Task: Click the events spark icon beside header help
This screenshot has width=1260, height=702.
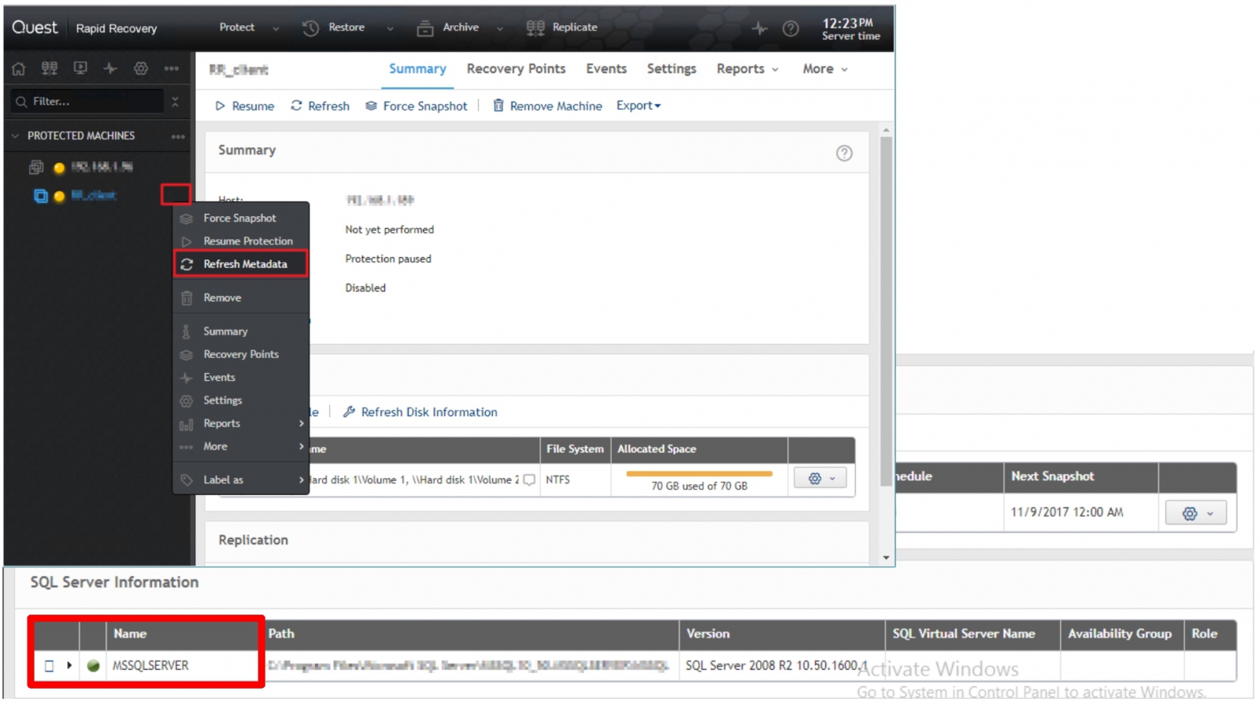Action: pos(759,28)
